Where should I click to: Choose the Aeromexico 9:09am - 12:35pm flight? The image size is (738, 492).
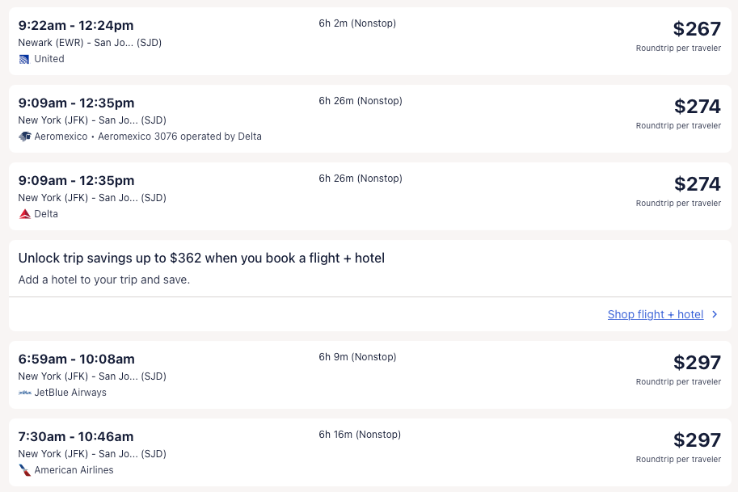coord(76,103)
